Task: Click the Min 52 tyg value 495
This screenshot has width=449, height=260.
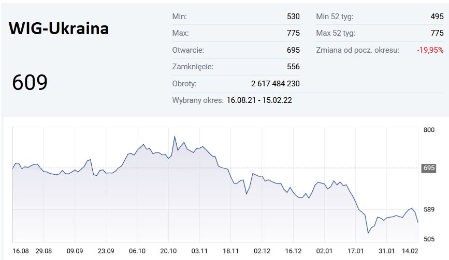Action: (x=437, y=17)
